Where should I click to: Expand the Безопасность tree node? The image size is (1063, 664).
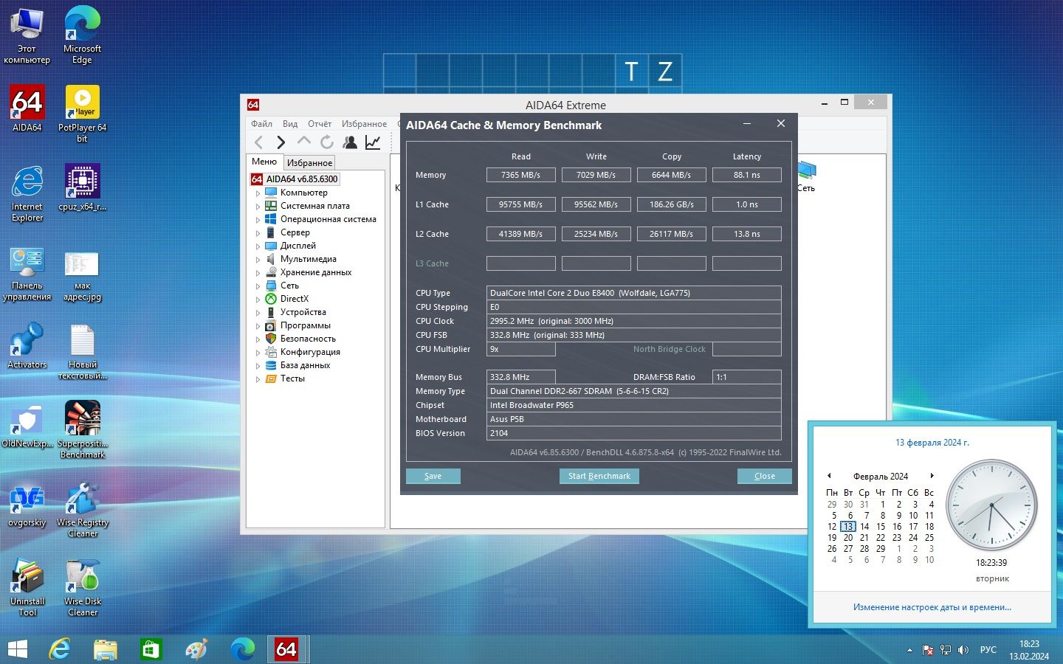click(258, 339)
